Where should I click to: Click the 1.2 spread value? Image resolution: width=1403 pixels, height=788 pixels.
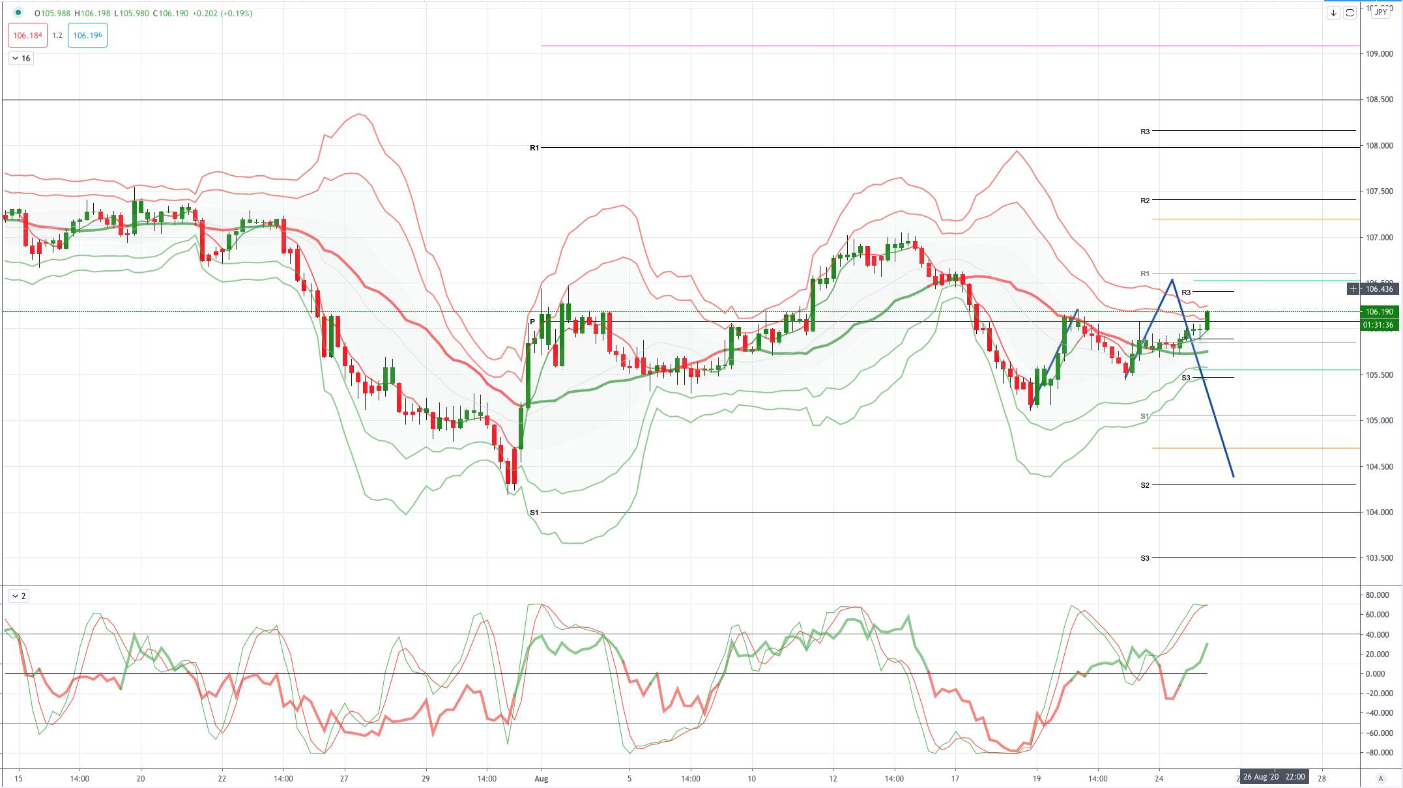pyautogui.click(x=57, y=35)
